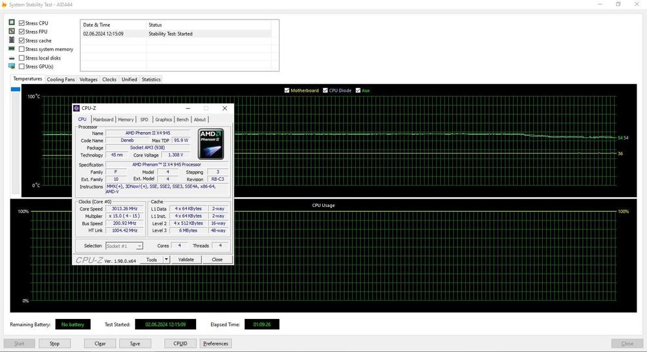Click the Bus Speed 200.92 MHz value
This screenshot has width=647, height=352.
point(125,223)
